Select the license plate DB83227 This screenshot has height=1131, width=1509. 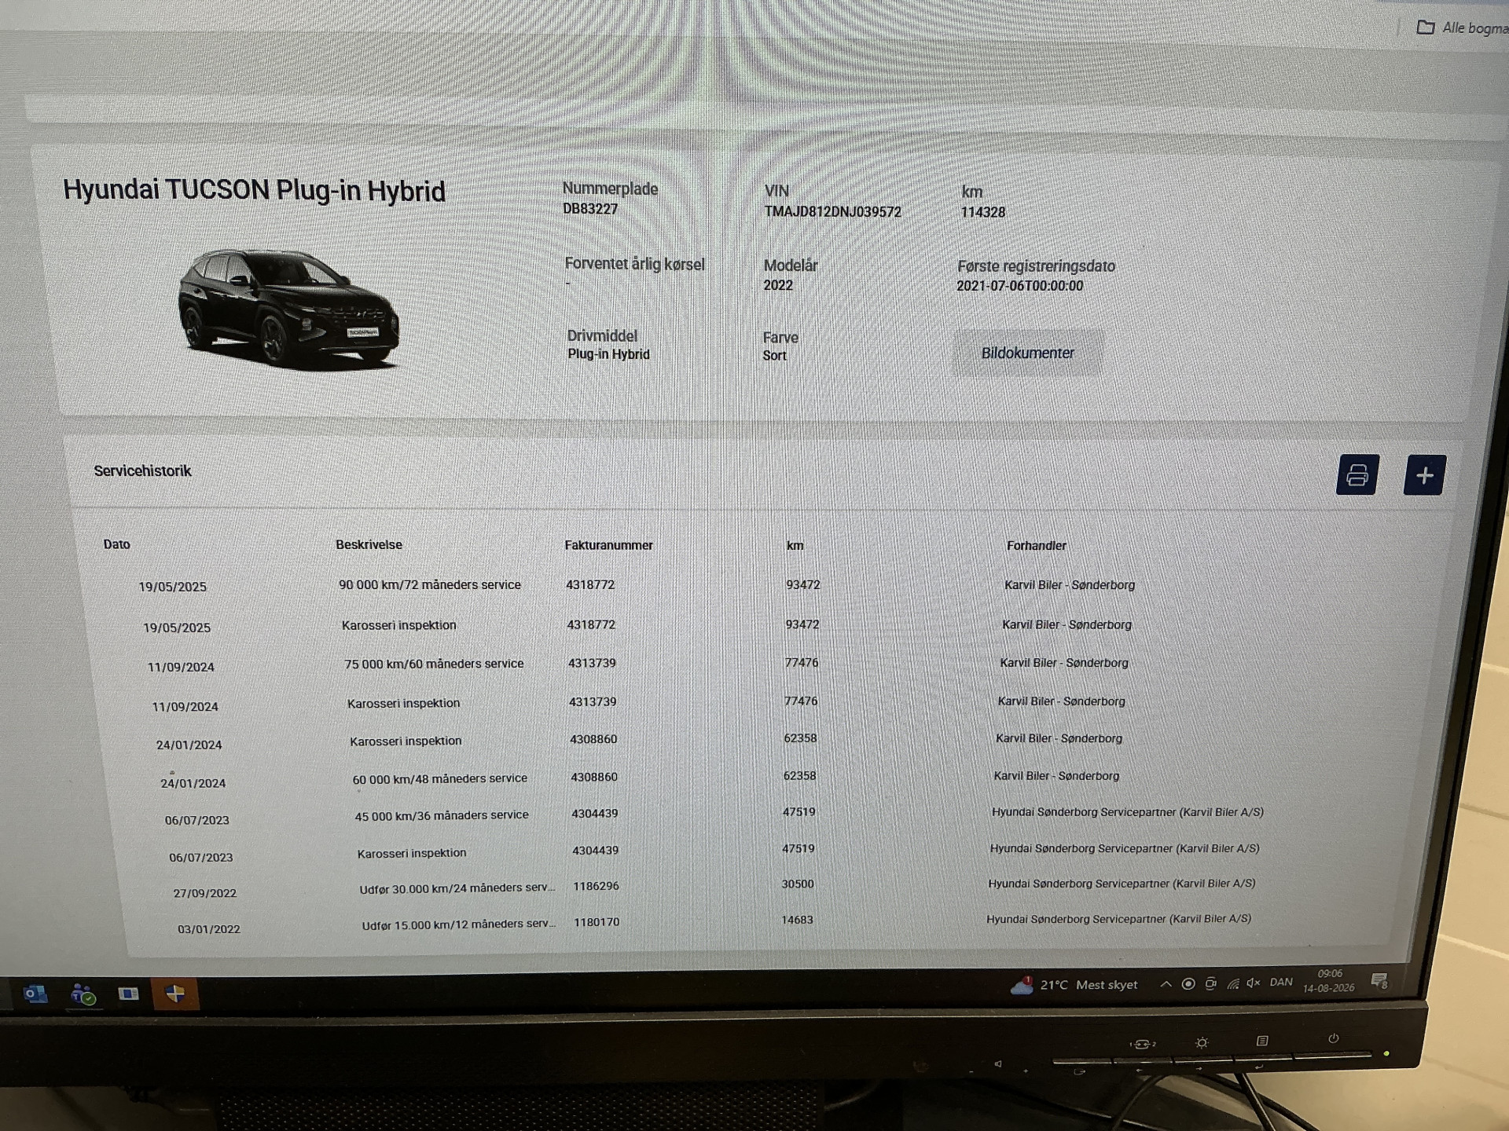coord(590,209)
